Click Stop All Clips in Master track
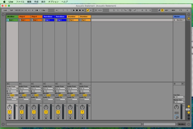193x129 pixels. point(175,84)
